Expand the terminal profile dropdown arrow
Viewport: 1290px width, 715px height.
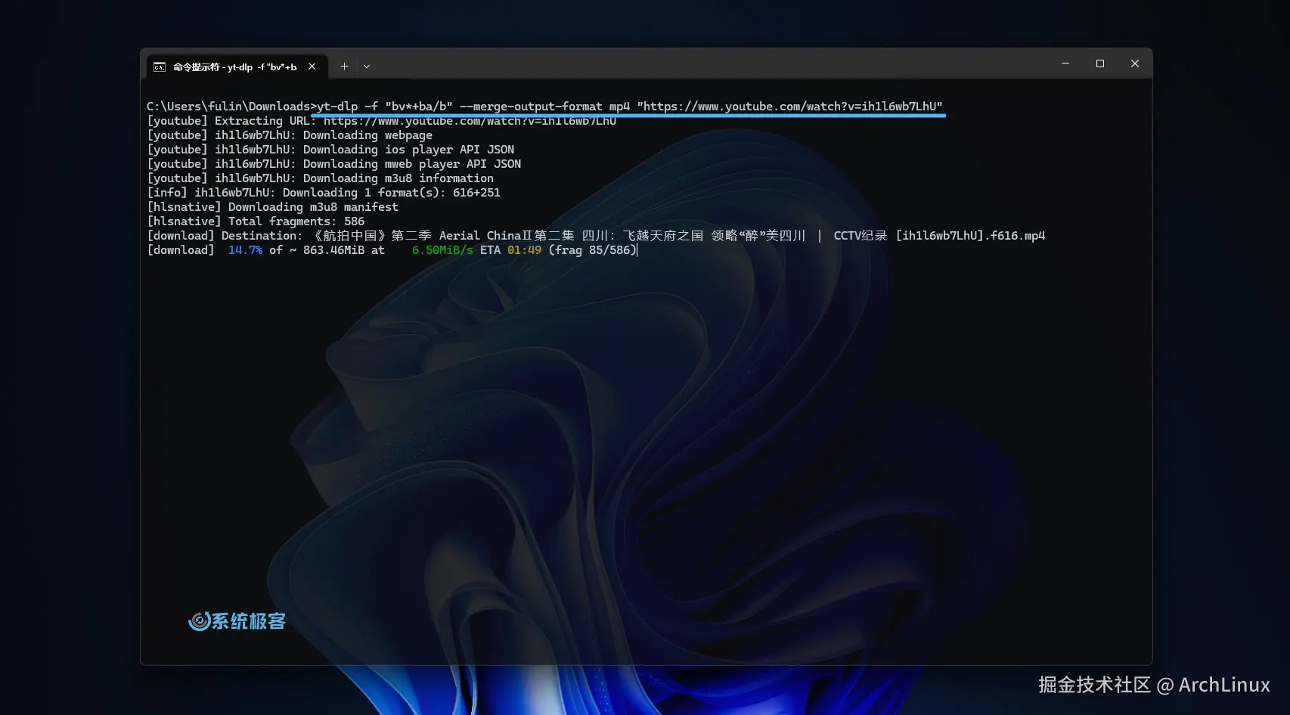367,67
